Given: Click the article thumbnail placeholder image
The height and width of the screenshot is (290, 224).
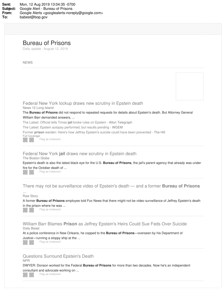Looking at the screenshot, I should tap(189, 86).
